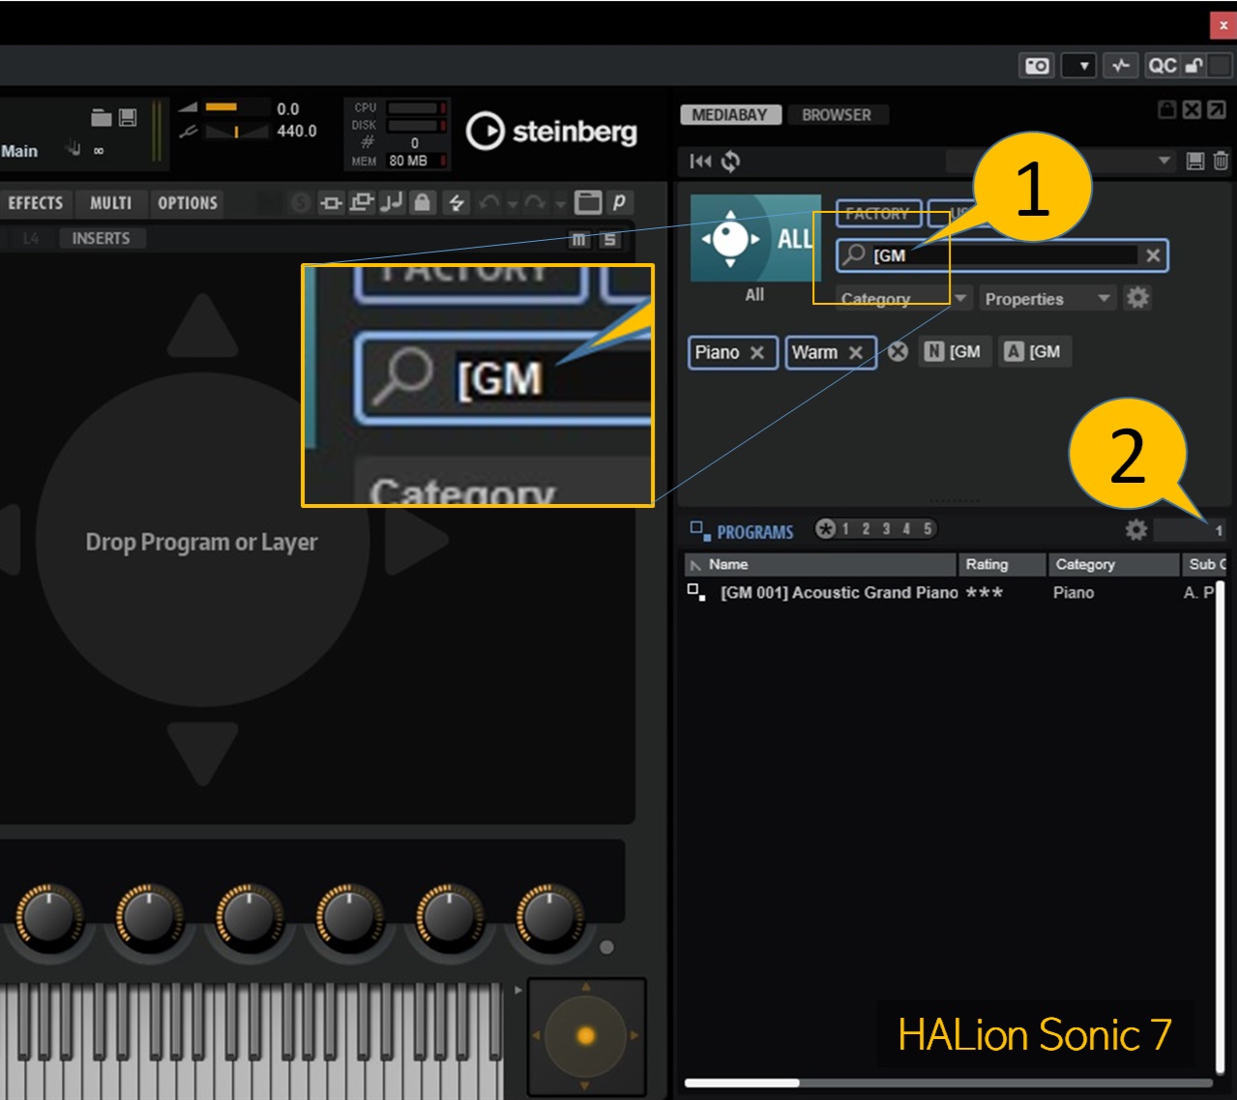Click the italic p toolbar button
The height and width of the screenshot is (1100, 1237).
coord(619,202)
